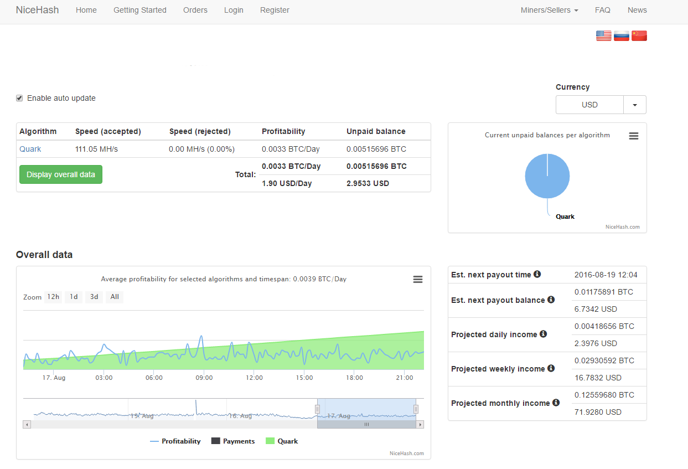Viewport: 688px width, 469px height.
Task: Click the chart navigator's right range handle
Action: tap(416, 409)
